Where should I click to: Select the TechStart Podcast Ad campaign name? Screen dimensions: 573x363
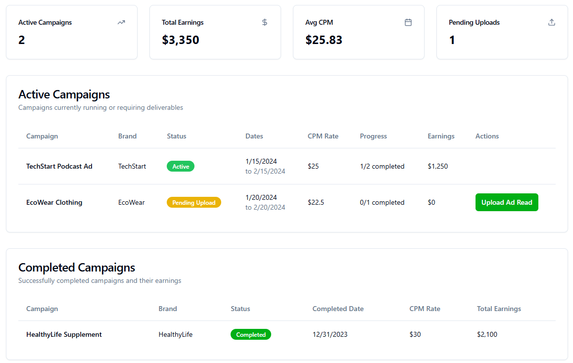[x=59, y=166]
